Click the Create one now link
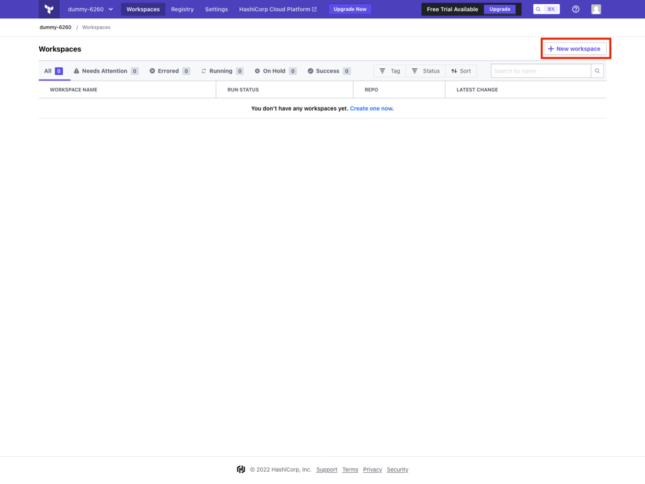The image size is (645, 484). point(371,109)
